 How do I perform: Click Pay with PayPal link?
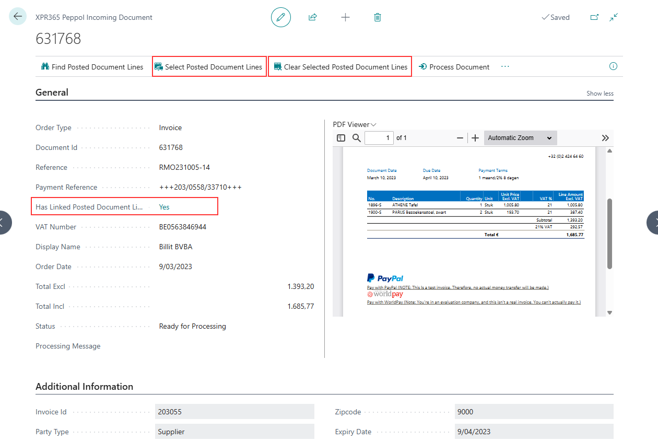457,287
